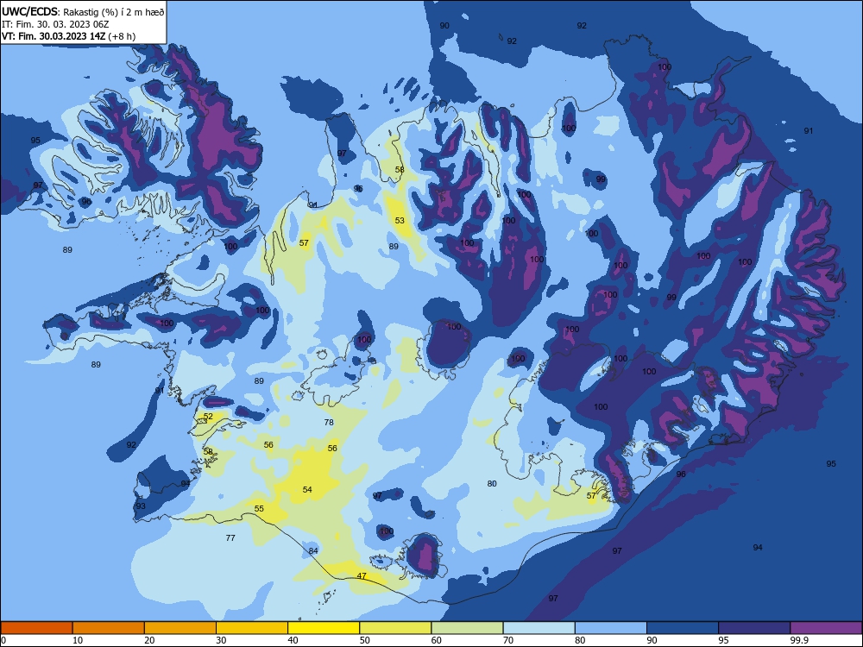Click the value '90' at the map's top edge
Viewport: 863px width, 647px height.
click(444, 26)
